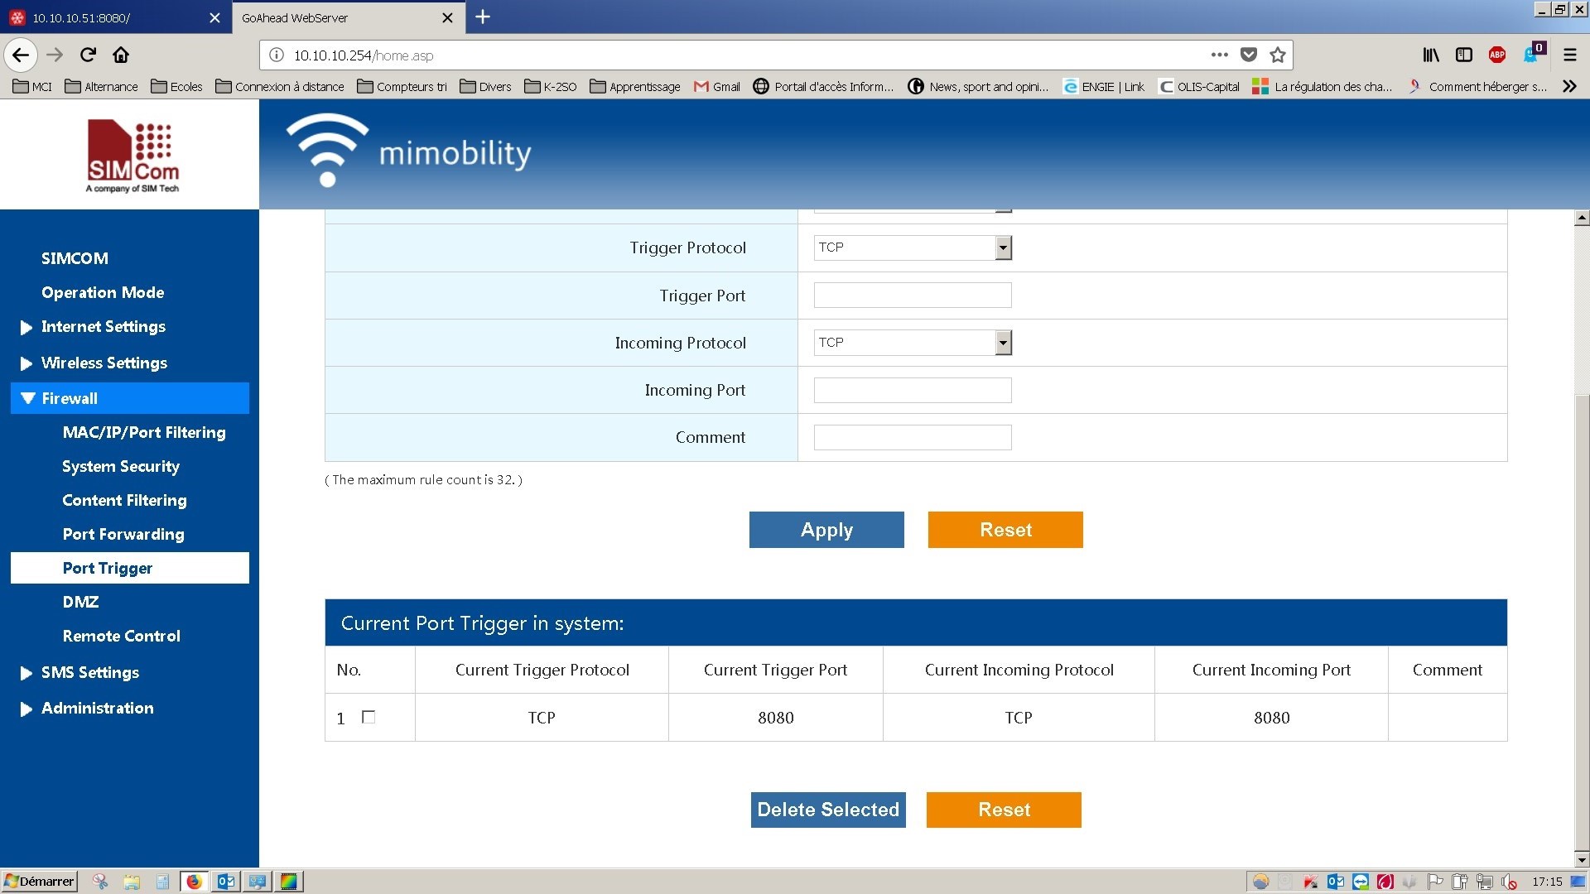The width and height of the screenshot is (1590, 894).
Task: Click the Démarrer start button
Action: 40,882
